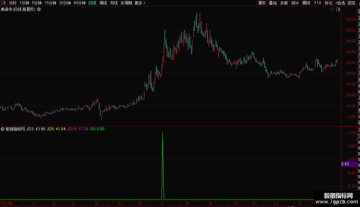Click the 30.00 price axis label

coord(350,19)
